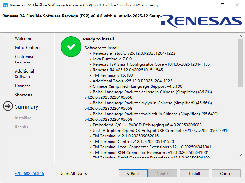Minimize the setup window
The height and width of the screenshot is (183, 245).
tap(208, 5)
